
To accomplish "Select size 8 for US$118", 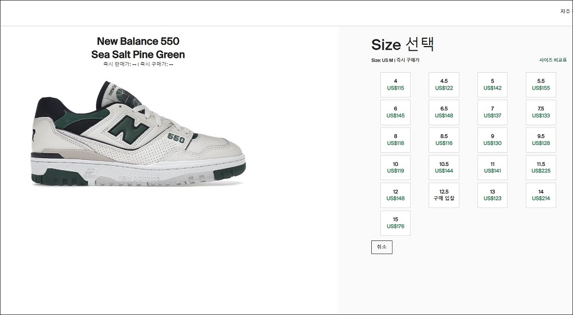I will pyautogui.click(x=395, y=140).
